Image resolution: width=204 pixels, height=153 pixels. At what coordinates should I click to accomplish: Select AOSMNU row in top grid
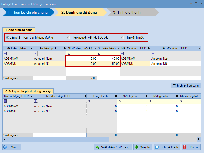(102, 63)
